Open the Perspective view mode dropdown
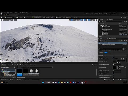Viewport: 128px width, 96px height. (x=6, y=20)
